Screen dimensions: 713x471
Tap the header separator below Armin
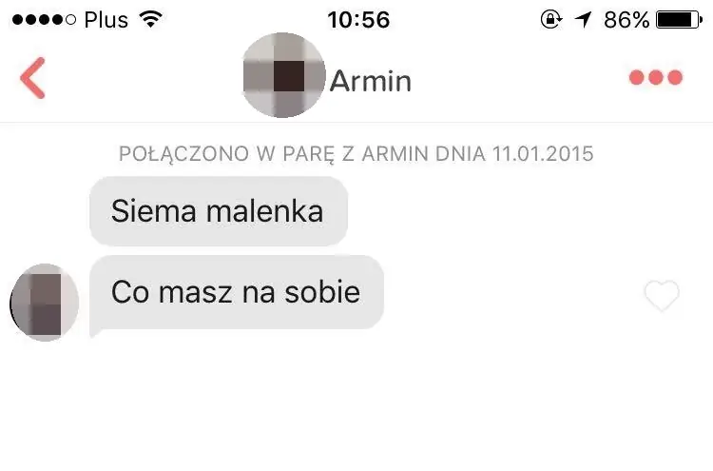(x=356, y=122)
